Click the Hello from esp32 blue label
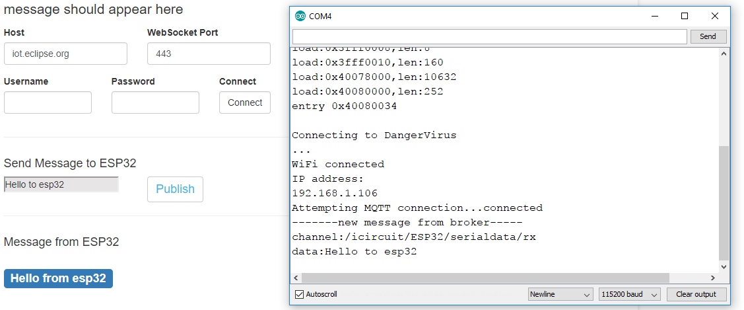Viewport: 744px width, 310px height. coord(58,278)
